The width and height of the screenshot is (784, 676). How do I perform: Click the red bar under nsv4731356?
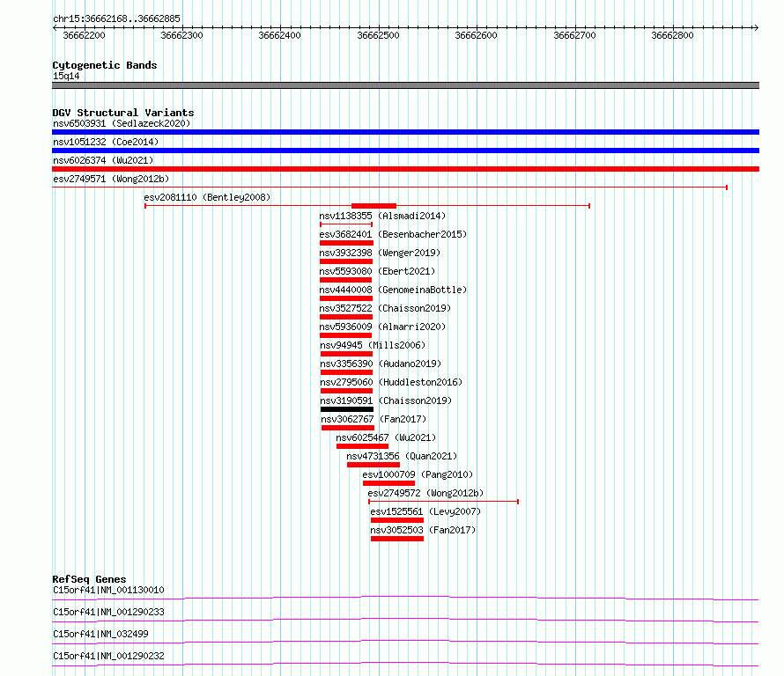tap(374, 465)
